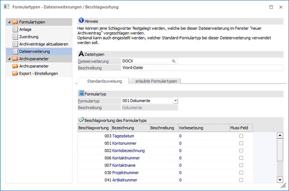Toggle Muss-Feld checkbox for Tagesdatum
The image size is (289, 191).
point(241,136)
